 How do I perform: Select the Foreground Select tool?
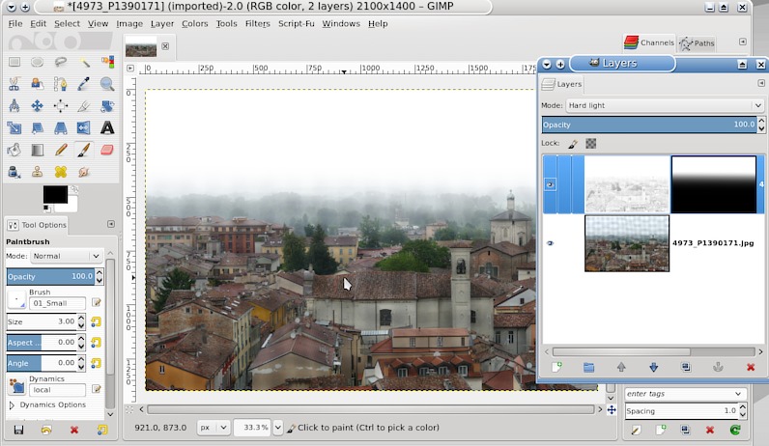(38, 84)
